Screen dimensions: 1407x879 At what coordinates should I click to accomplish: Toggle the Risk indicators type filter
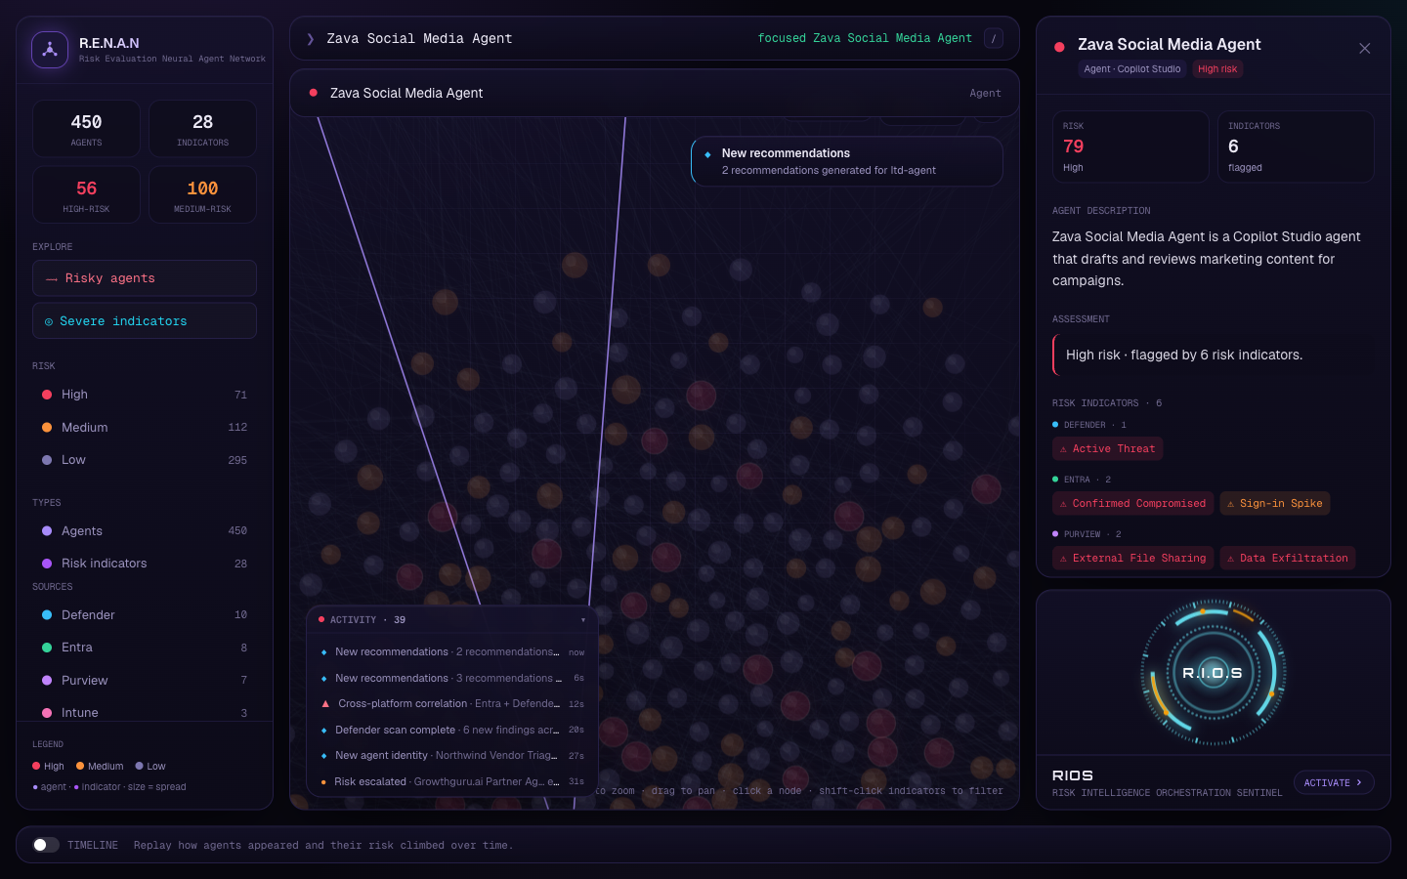coord(145,564)
